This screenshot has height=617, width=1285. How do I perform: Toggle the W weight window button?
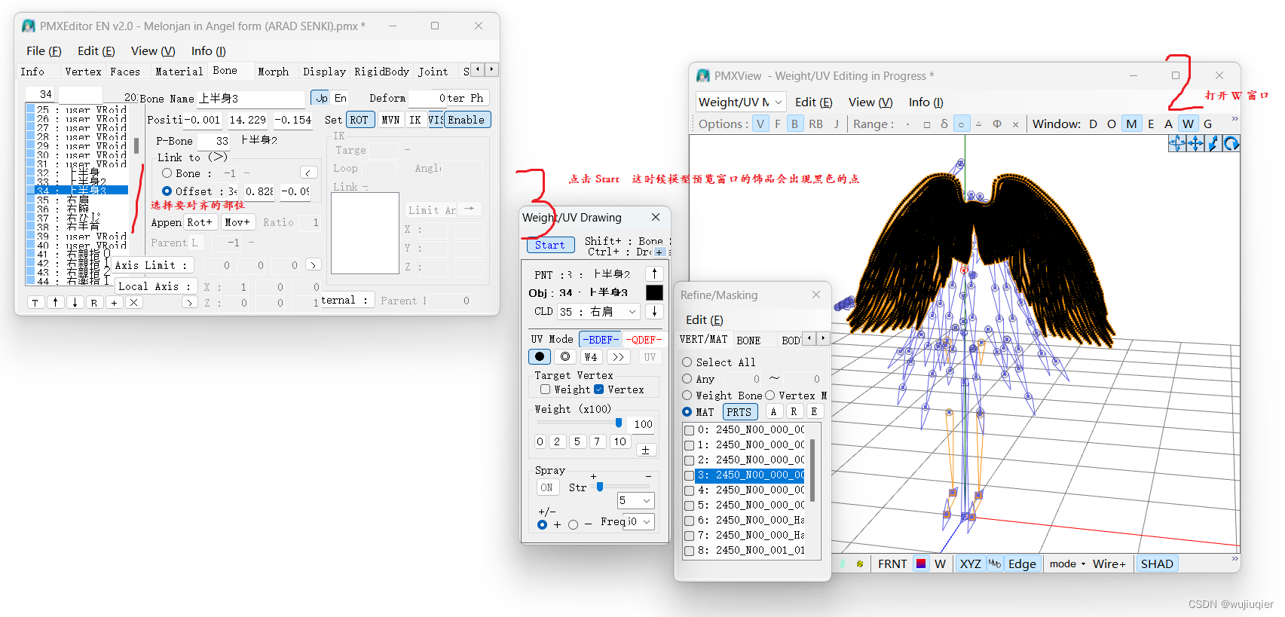[x=1188, y=124]
